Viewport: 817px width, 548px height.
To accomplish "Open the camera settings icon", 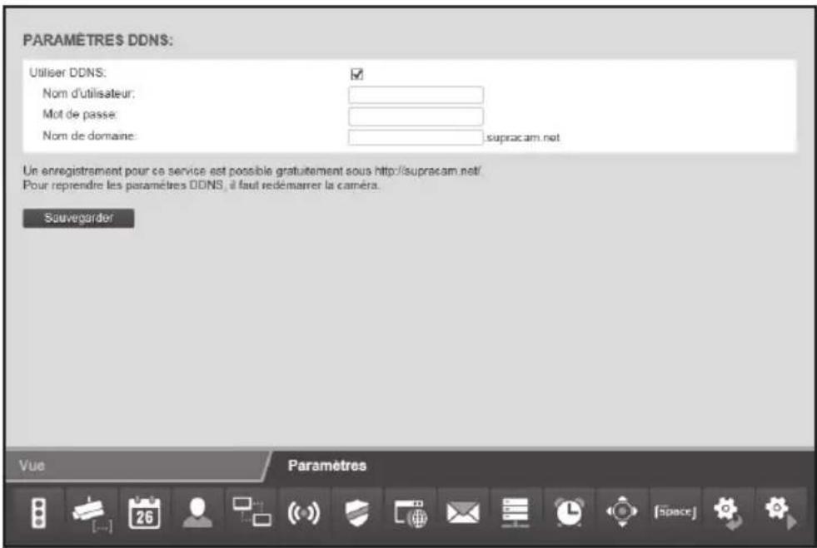I will point(92,513).
